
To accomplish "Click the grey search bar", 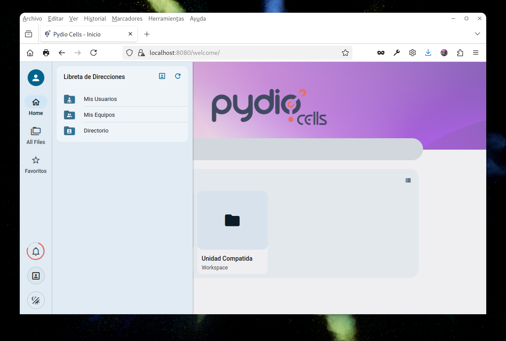I will coord(308,149).
